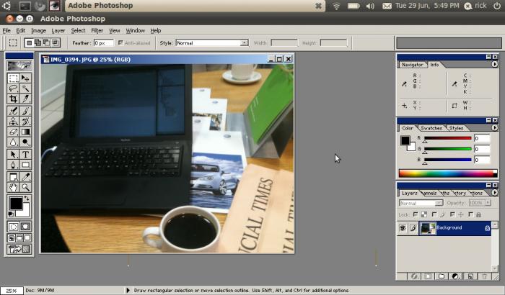This screenshot has height=295, width=505.
Task: Select the Gradient tool
Action: tap(25, 132)
